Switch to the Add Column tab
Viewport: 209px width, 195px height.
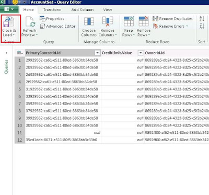tap(83, 10)
